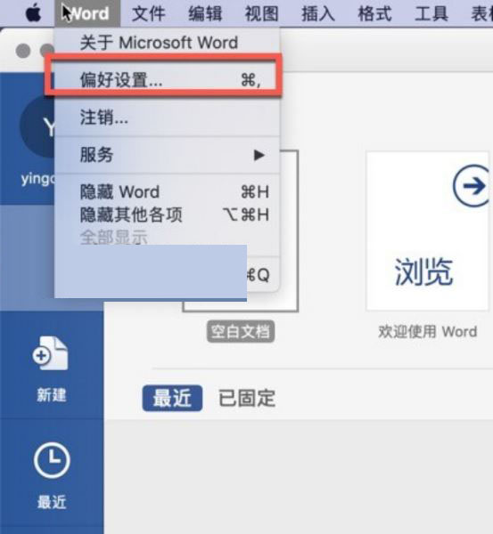Viewport: 493px width, 534px height.
Task: Click the Word application menu
Action: [x=87, y=13]
